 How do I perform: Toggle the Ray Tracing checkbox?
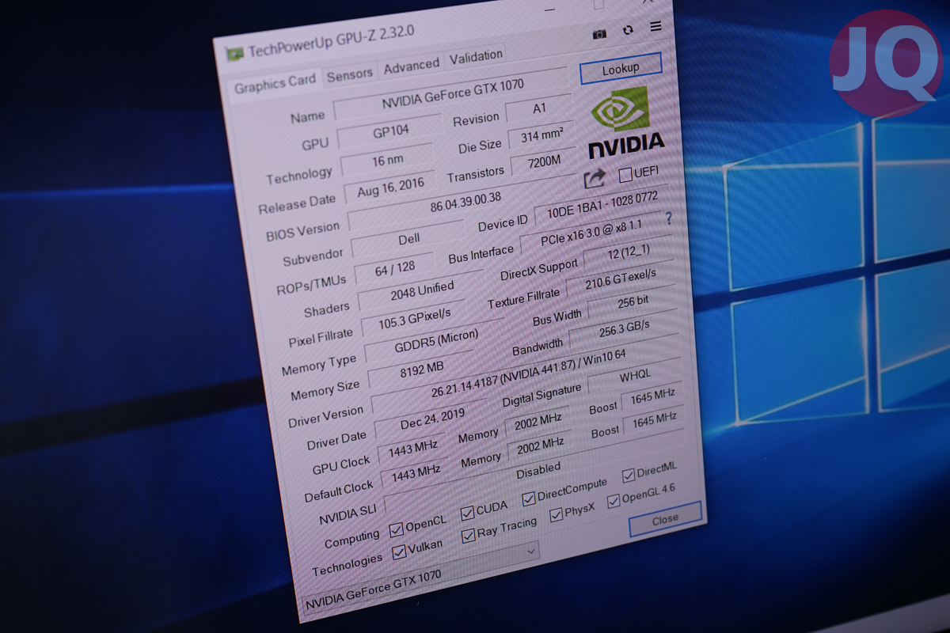(469, 535)
